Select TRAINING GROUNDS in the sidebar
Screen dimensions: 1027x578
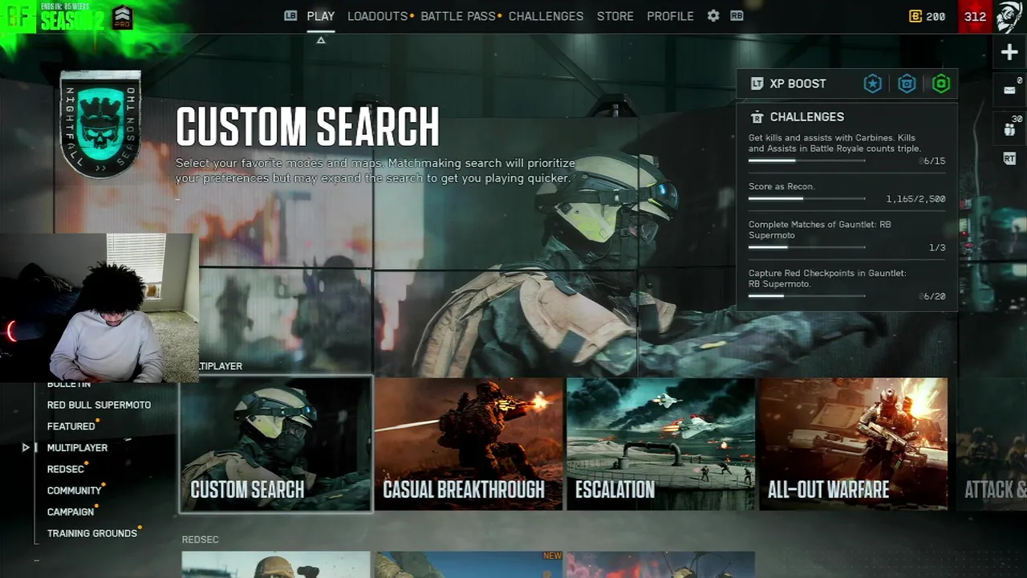(91, 533)
